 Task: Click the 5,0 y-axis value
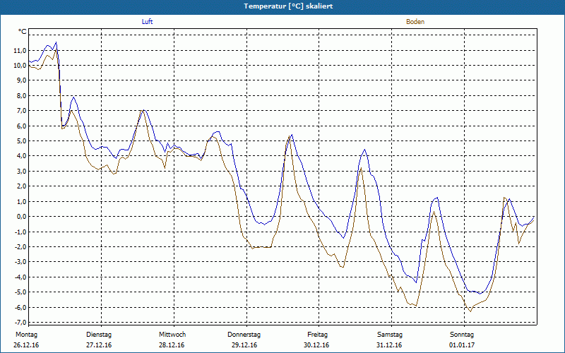(x=21, y=141)
